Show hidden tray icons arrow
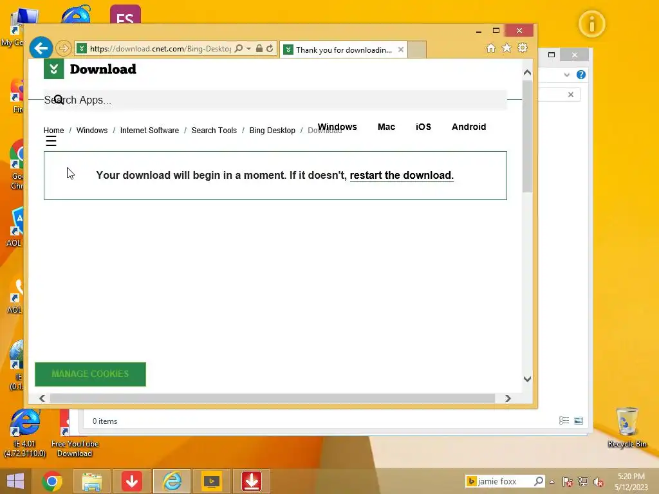Image resolution: width=659 pixels, height=494 pixels. coord(552,482)
